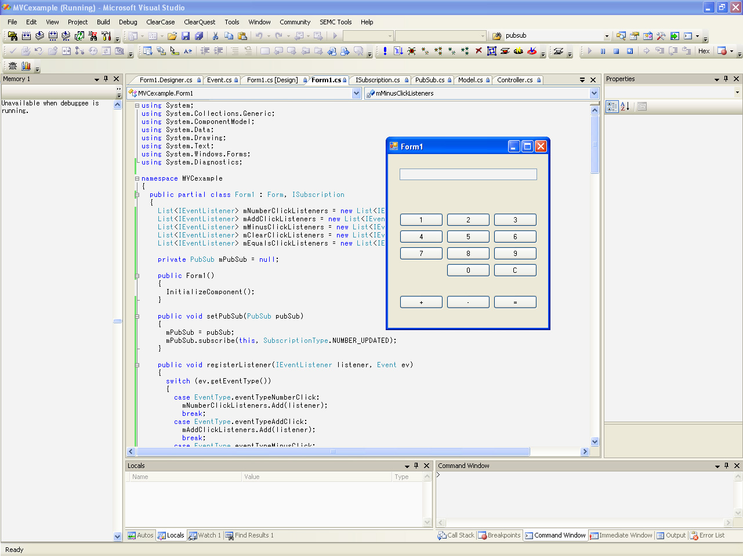Click the Copy toolbar icon

[x=229, y=36]
